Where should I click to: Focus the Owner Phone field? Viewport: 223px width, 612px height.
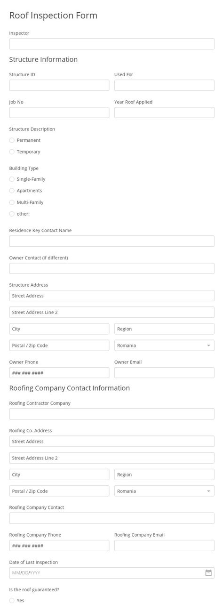tap(59, 373)
